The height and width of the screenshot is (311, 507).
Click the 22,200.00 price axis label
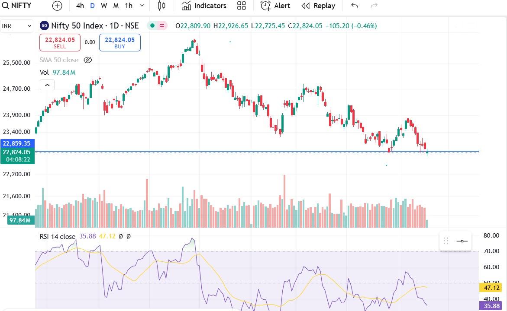coord(17,174)
